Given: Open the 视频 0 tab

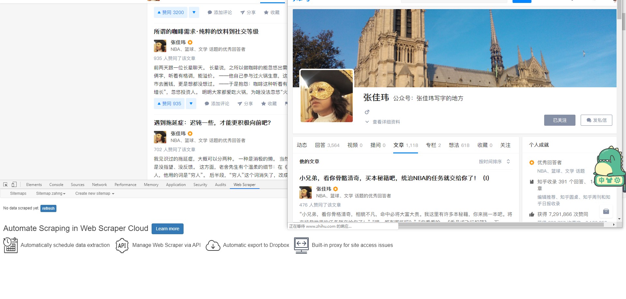Looking at the screenshot, I should tap(355, 145).
